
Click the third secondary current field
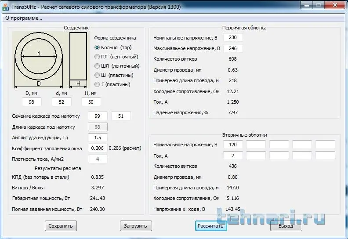click(279, 156)
